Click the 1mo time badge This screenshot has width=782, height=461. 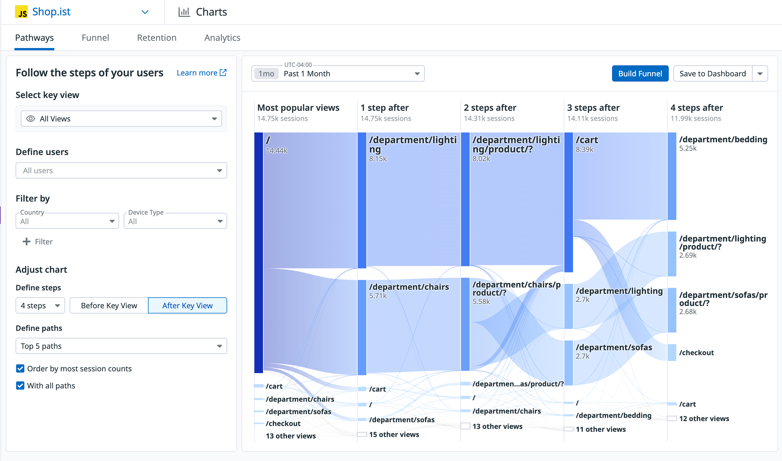266,74
